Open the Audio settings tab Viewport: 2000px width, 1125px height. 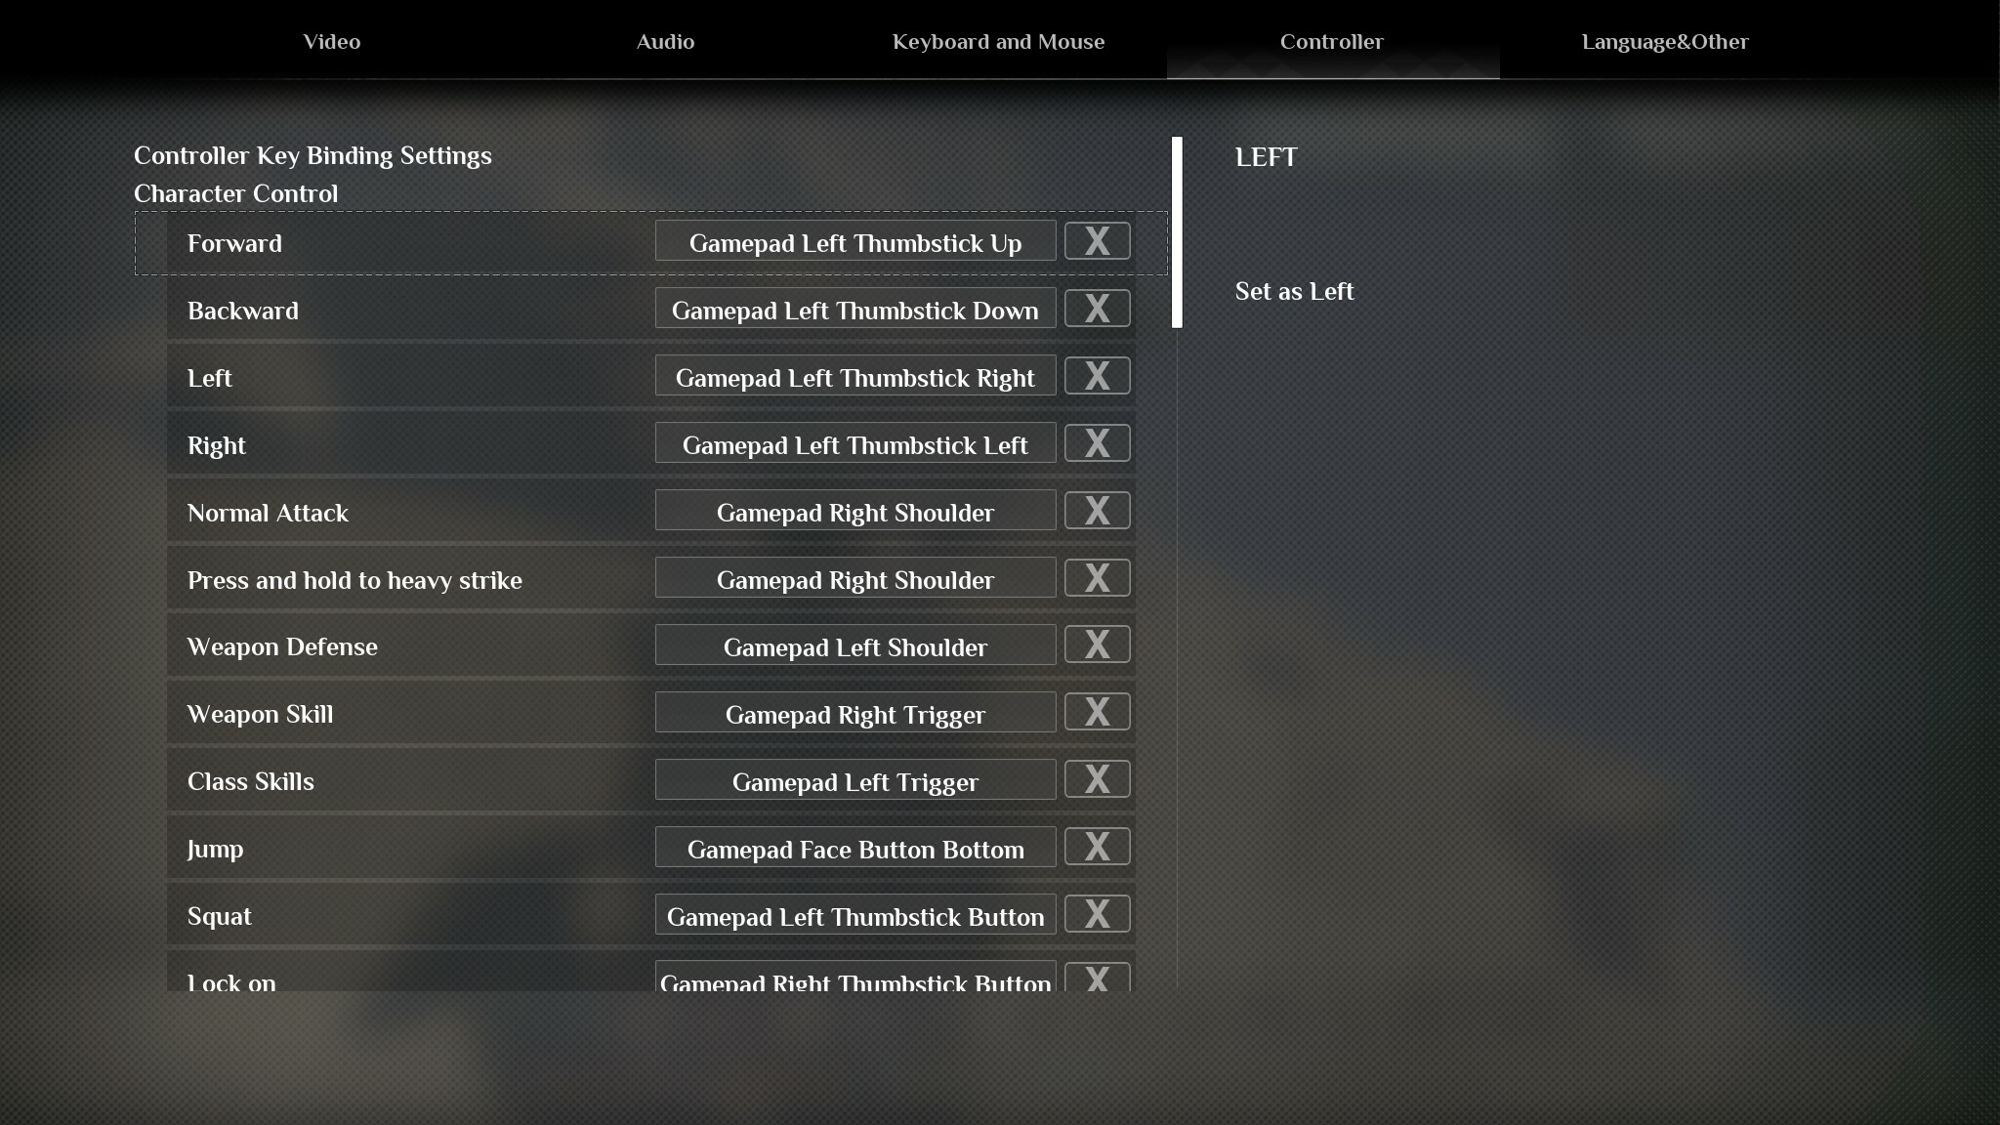click(665, 42)
